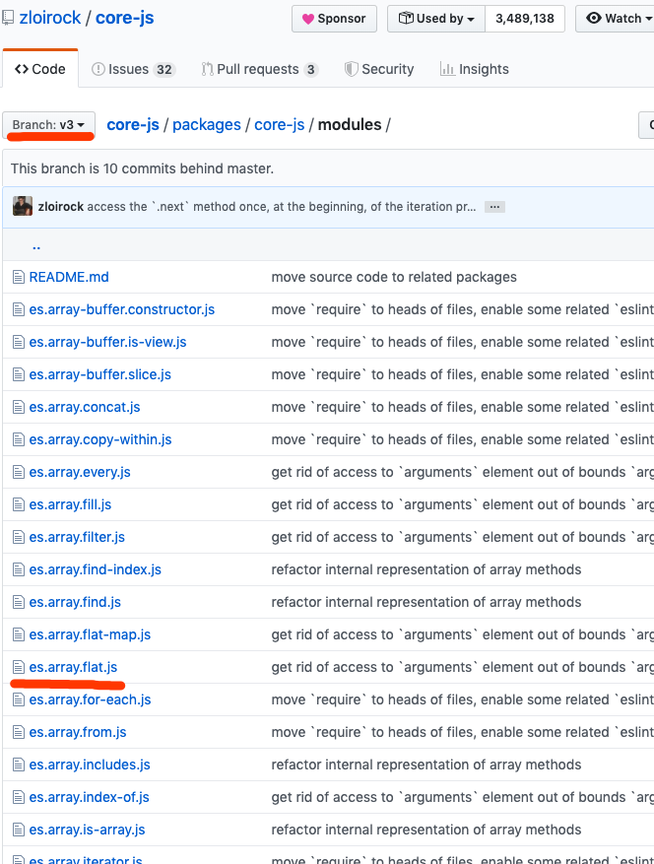Open the Pull requests tab

coord(259,69)
